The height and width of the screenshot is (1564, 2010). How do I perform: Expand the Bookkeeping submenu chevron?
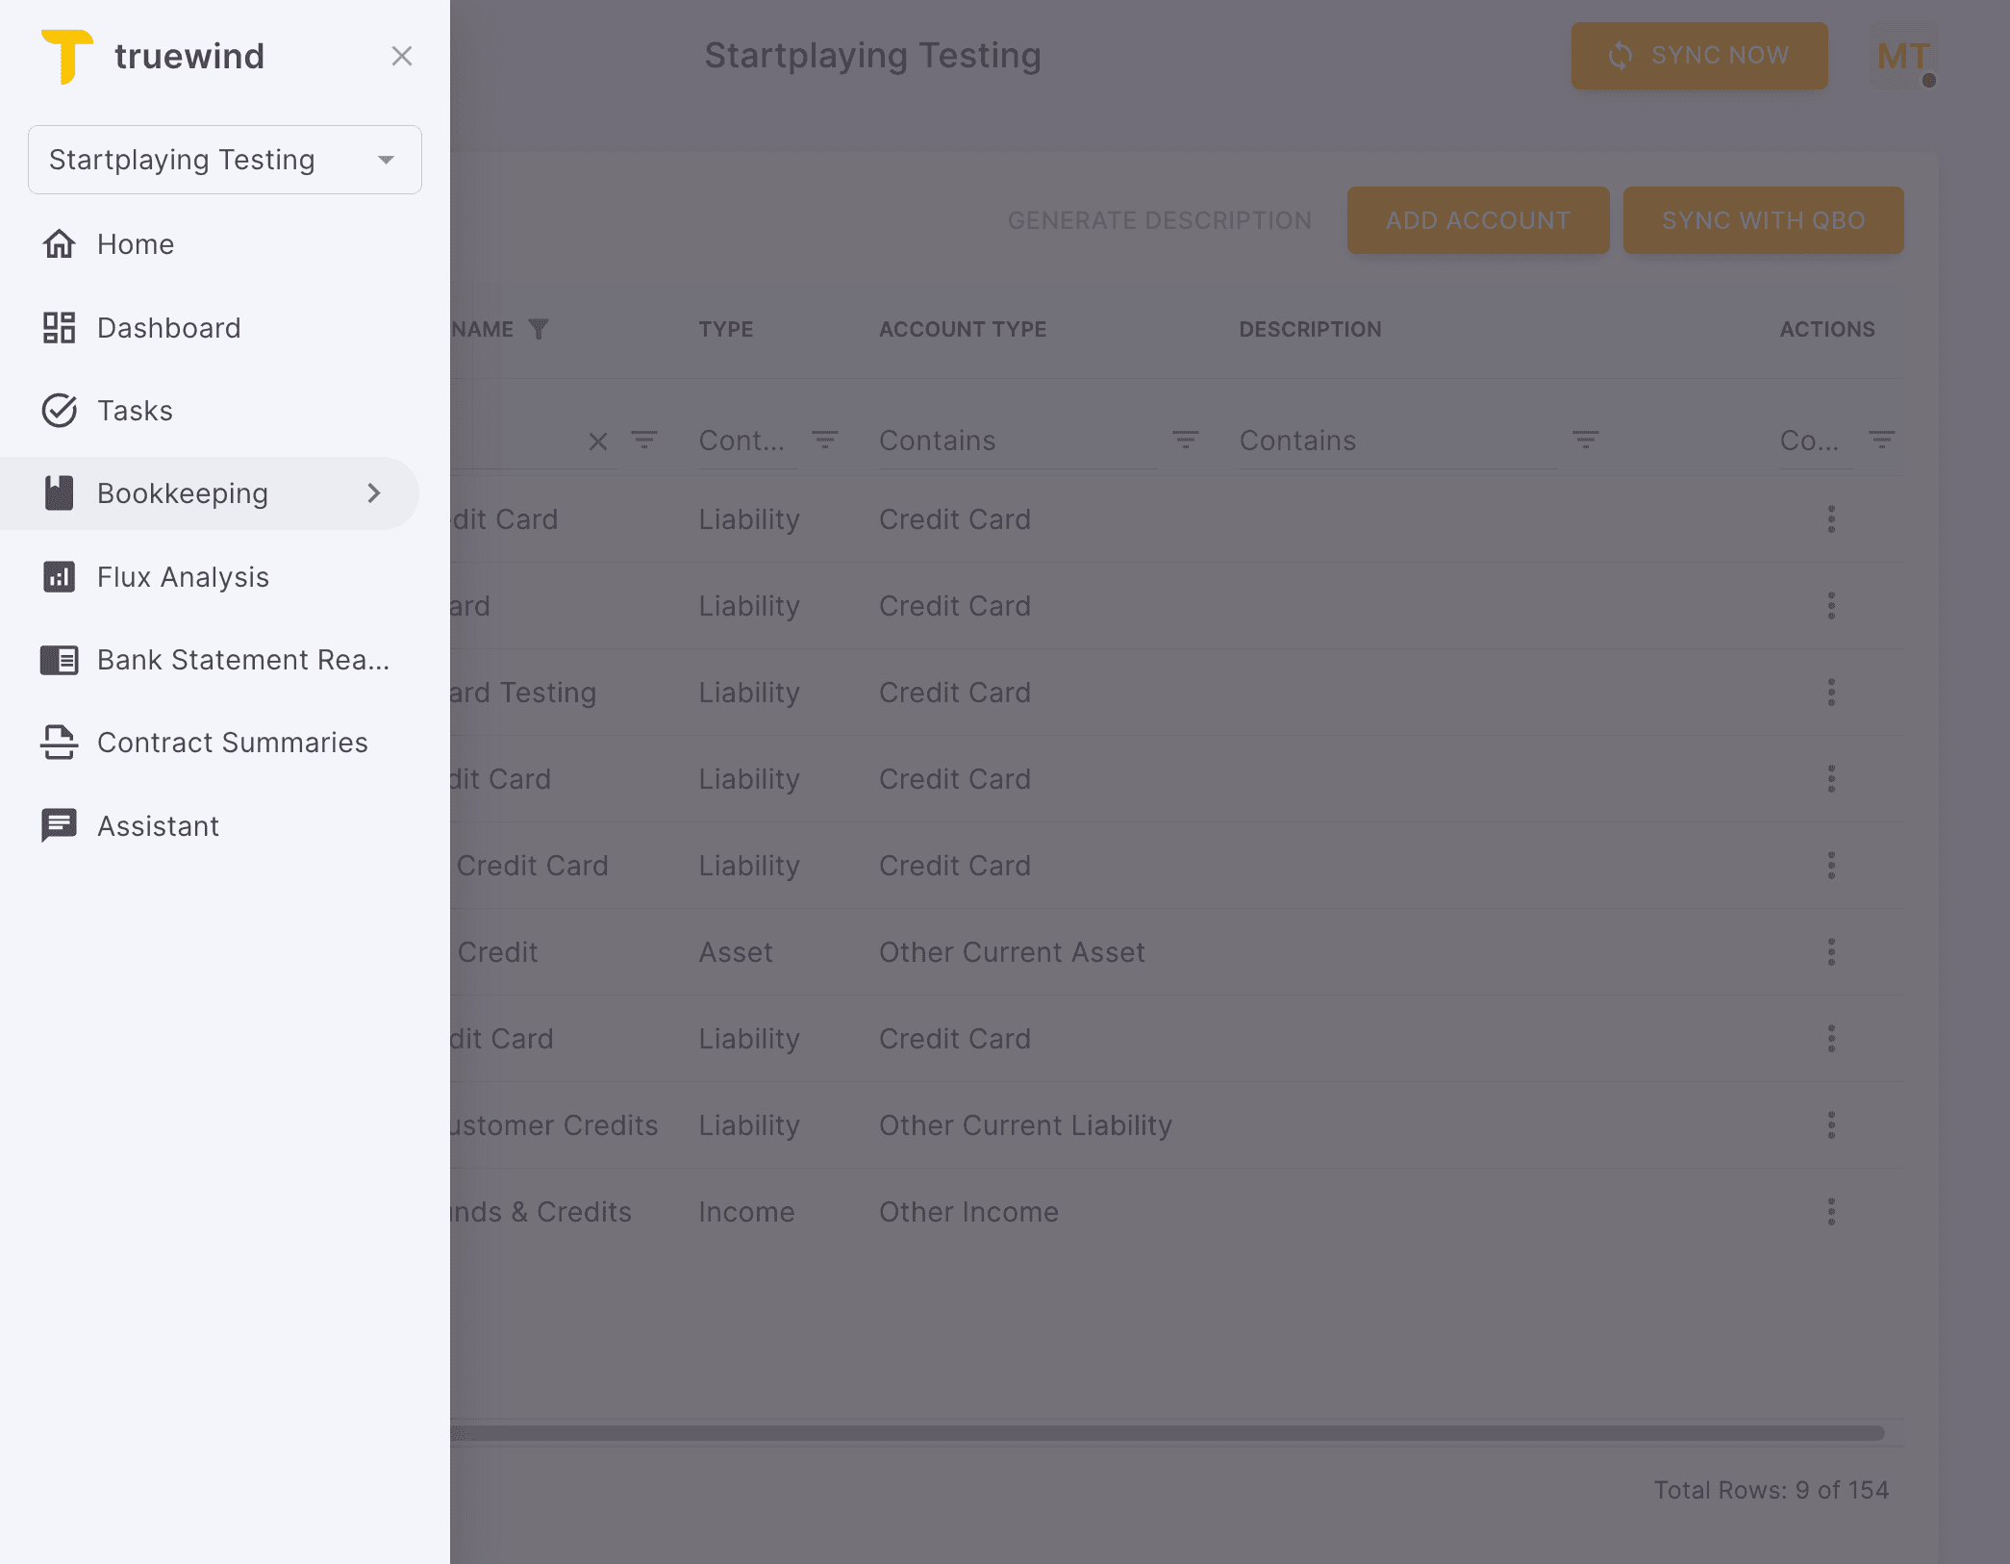tap(373, 493)
